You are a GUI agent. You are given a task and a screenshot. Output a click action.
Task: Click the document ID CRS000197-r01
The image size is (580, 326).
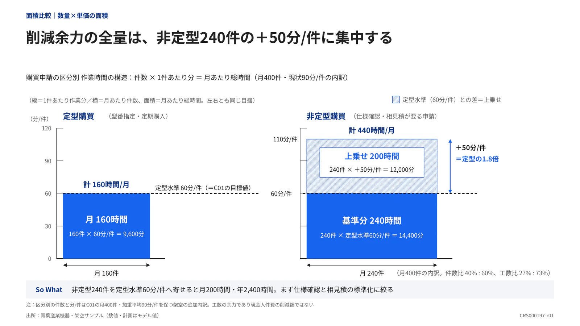536,315
